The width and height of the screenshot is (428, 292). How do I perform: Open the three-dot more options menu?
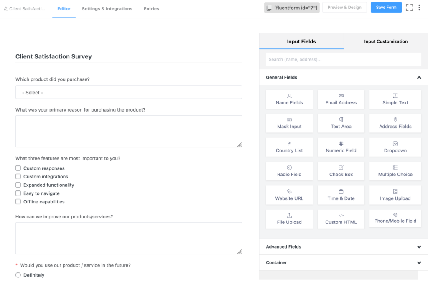point(419,8)
